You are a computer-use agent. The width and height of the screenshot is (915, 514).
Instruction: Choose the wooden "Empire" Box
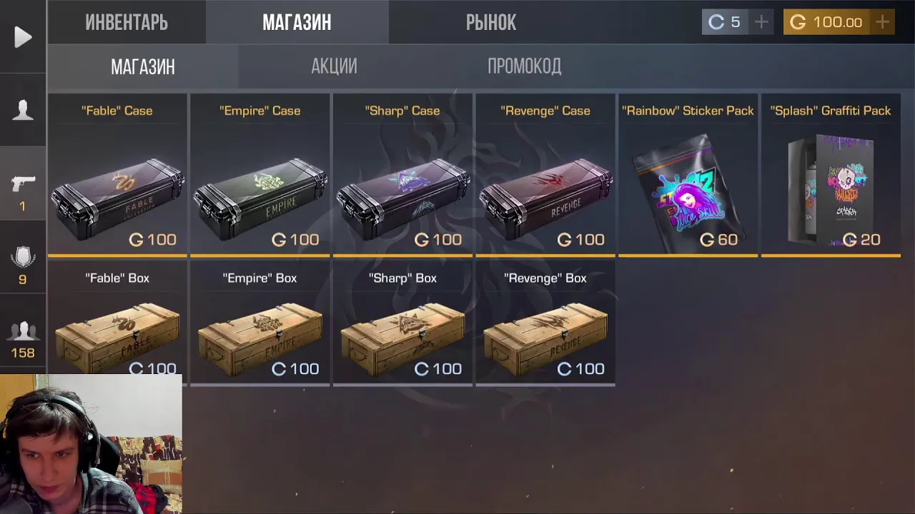coord(260,323)
